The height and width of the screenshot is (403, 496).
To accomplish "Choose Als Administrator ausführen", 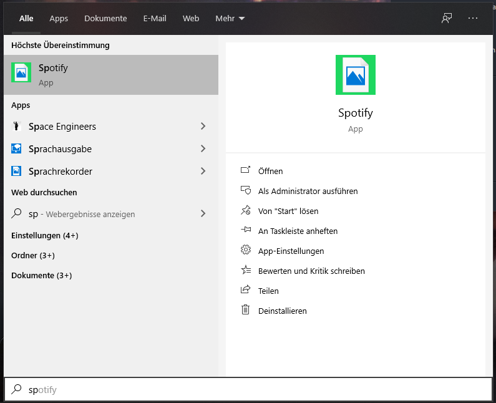I will pos(308,191).
